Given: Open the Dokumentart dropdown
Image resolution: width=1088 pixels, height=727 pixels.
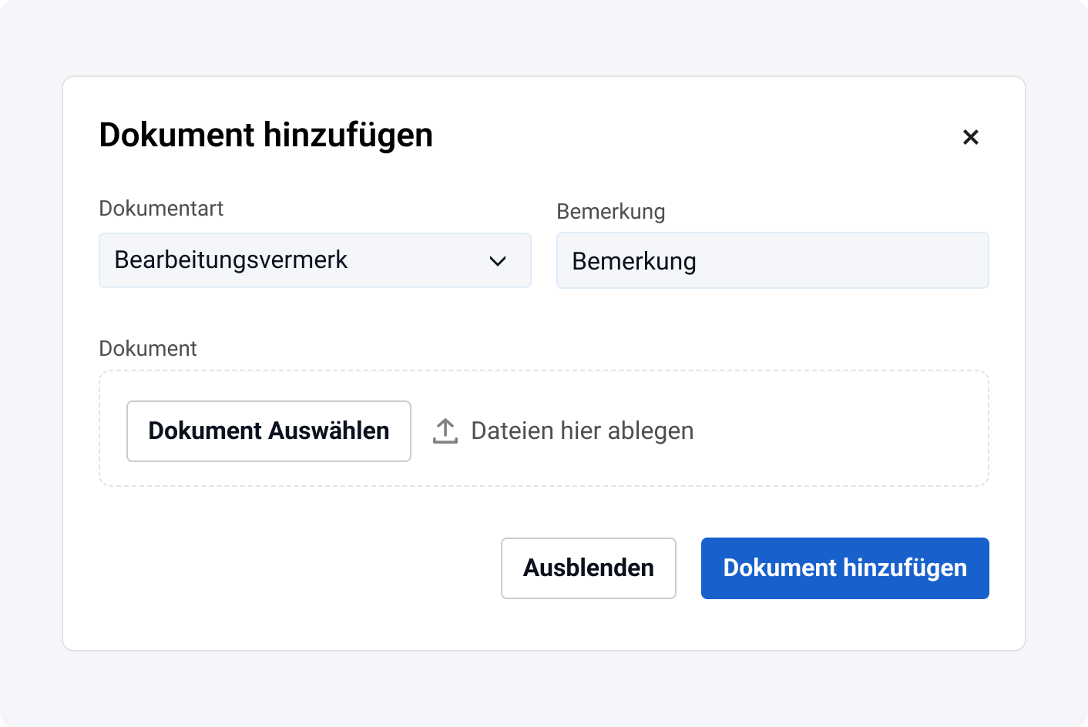Looking at the screenshot, I should pyautogui.click(x=315, y=260).
